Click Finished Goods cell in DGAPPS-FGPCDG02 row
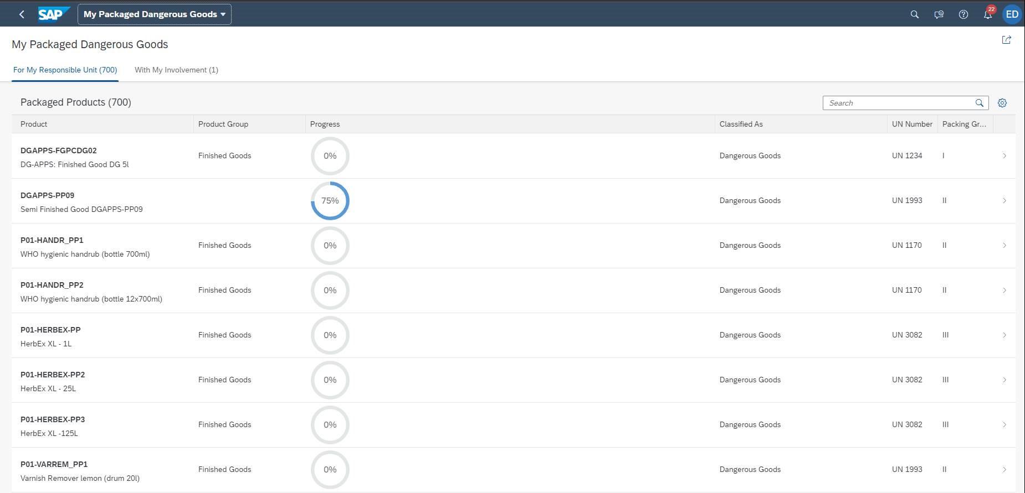The height and width of the screenshot is (493, 1025). tap(225, 156)
